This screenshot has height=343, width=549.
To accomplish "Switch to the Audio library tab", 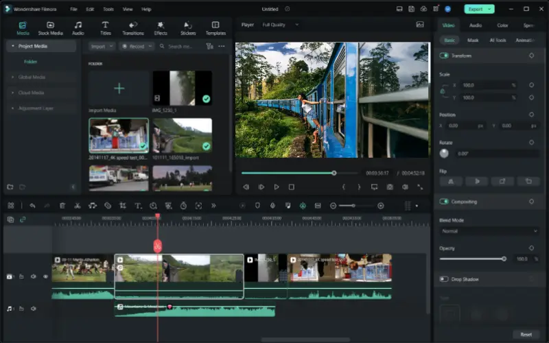I will (78, 28).
